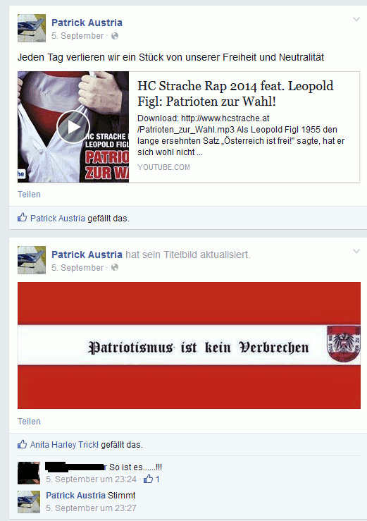Open the Patriotismus ist kein Verbrechen image
367x521 pixels.
(189, 345)
